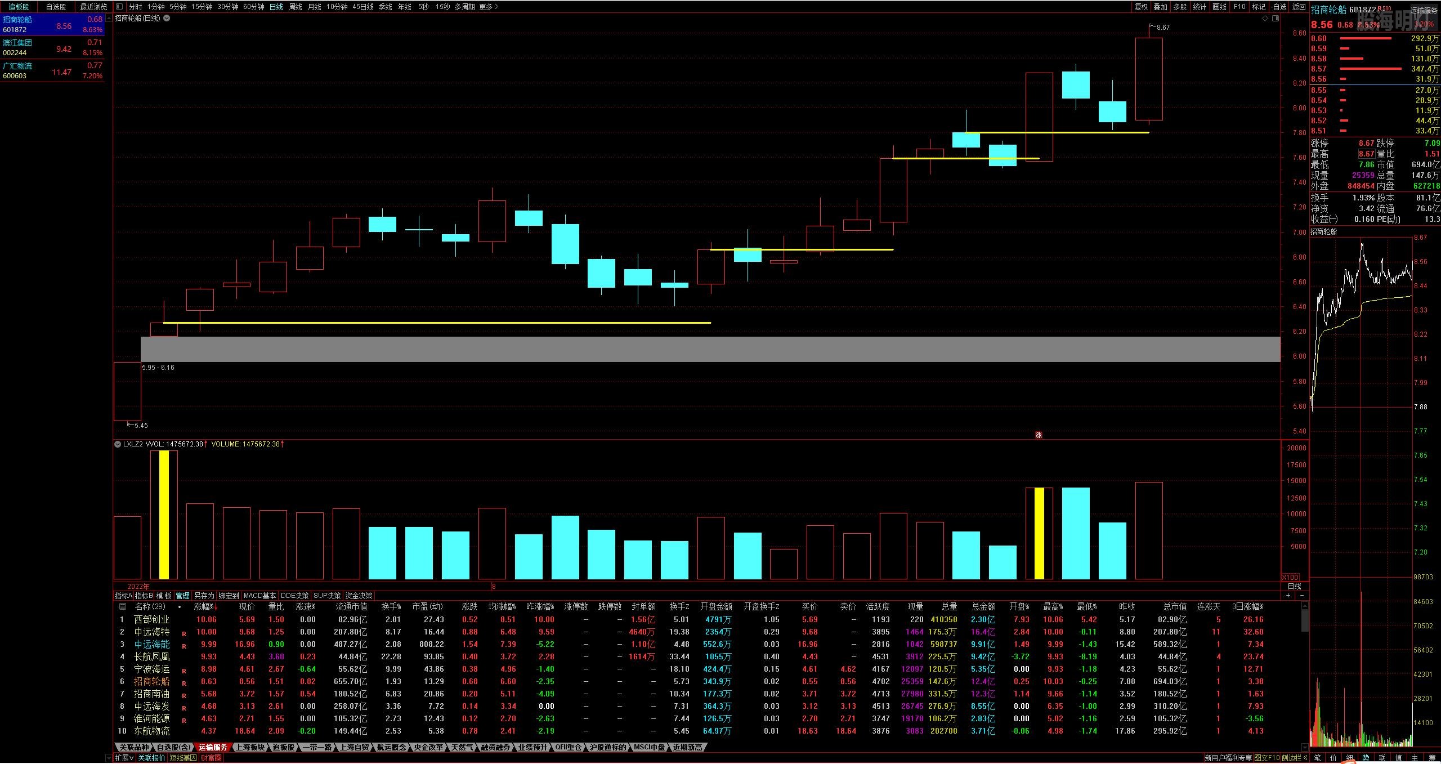Select the 月线 monthly period
1441x764 pixels.
(315, 7)
